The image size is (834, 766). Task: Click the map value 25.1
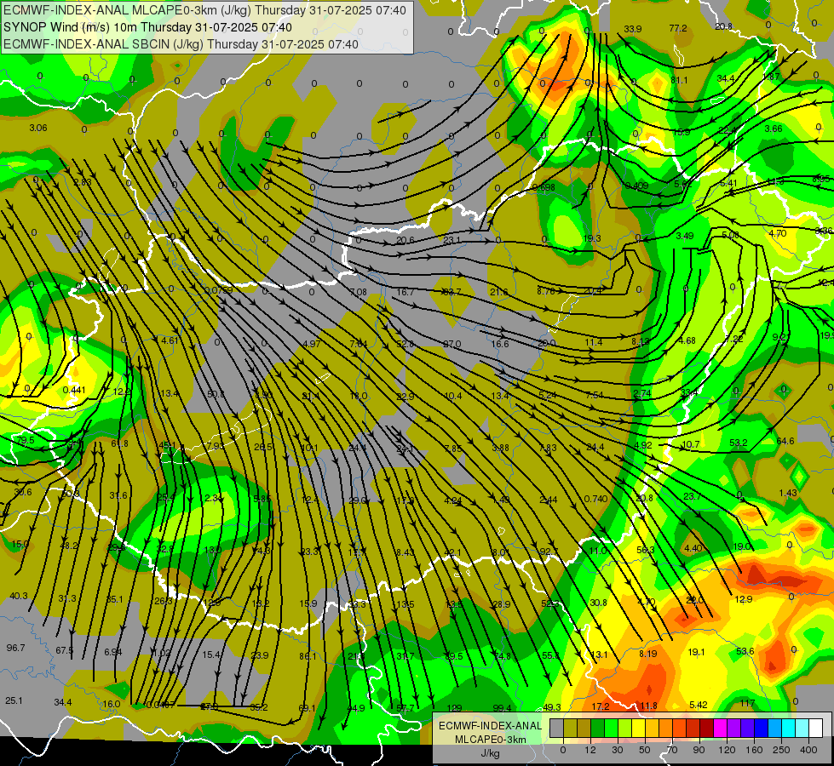pyautogui.click(x=14, y=700)
